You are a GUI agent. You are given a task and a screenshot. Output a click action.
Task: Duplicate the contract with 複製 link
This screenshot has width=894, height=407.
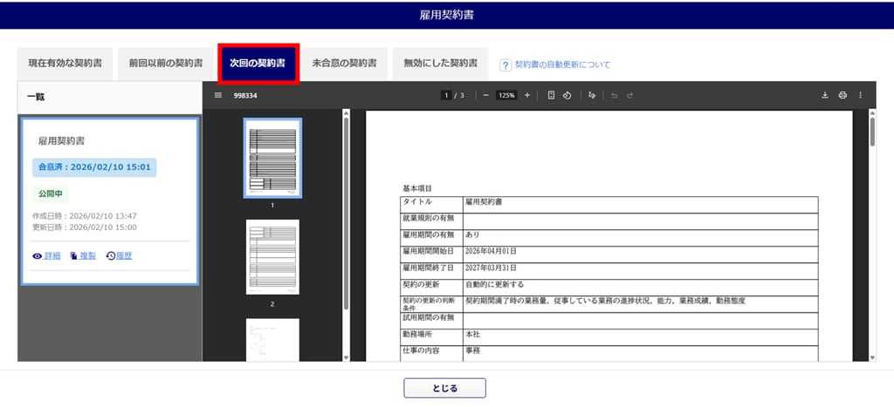coord(82,256)
